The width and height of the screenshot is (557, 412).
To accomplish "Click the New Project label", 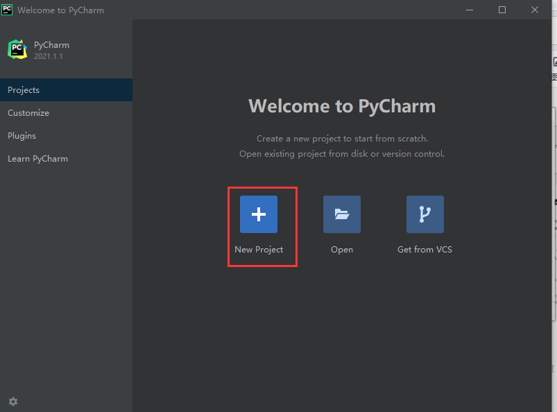I will click(x=259, y=250).
